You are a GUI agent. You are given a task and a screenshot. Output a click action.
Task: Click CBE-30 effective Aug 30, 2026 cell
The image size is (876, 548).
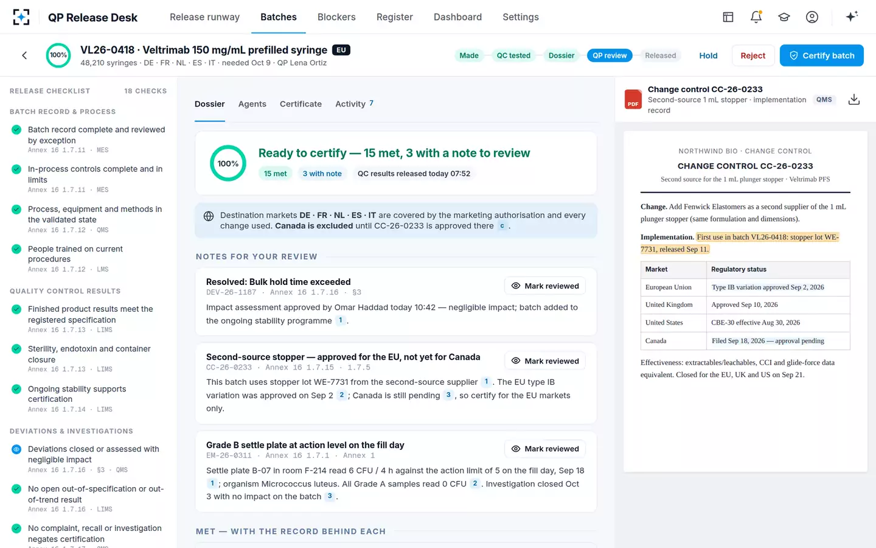(x=778, y=323)
